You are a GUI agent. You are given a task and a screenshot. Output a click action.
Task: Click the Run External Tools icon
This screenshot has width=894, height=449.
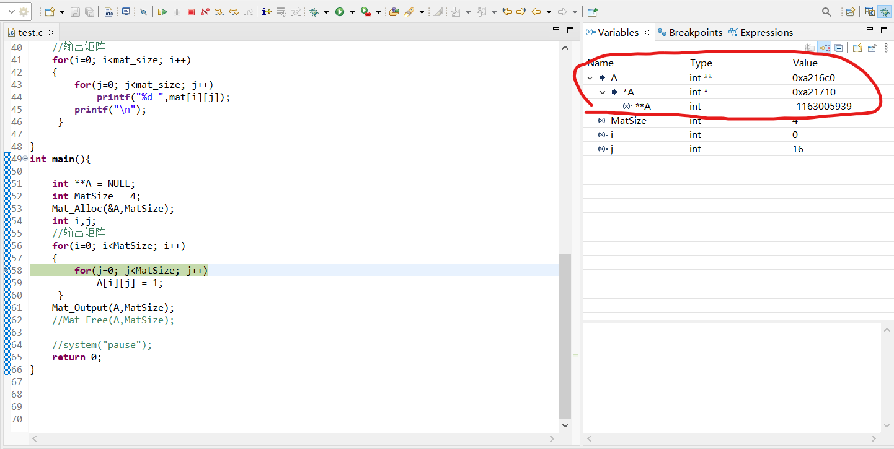(366, 12)
